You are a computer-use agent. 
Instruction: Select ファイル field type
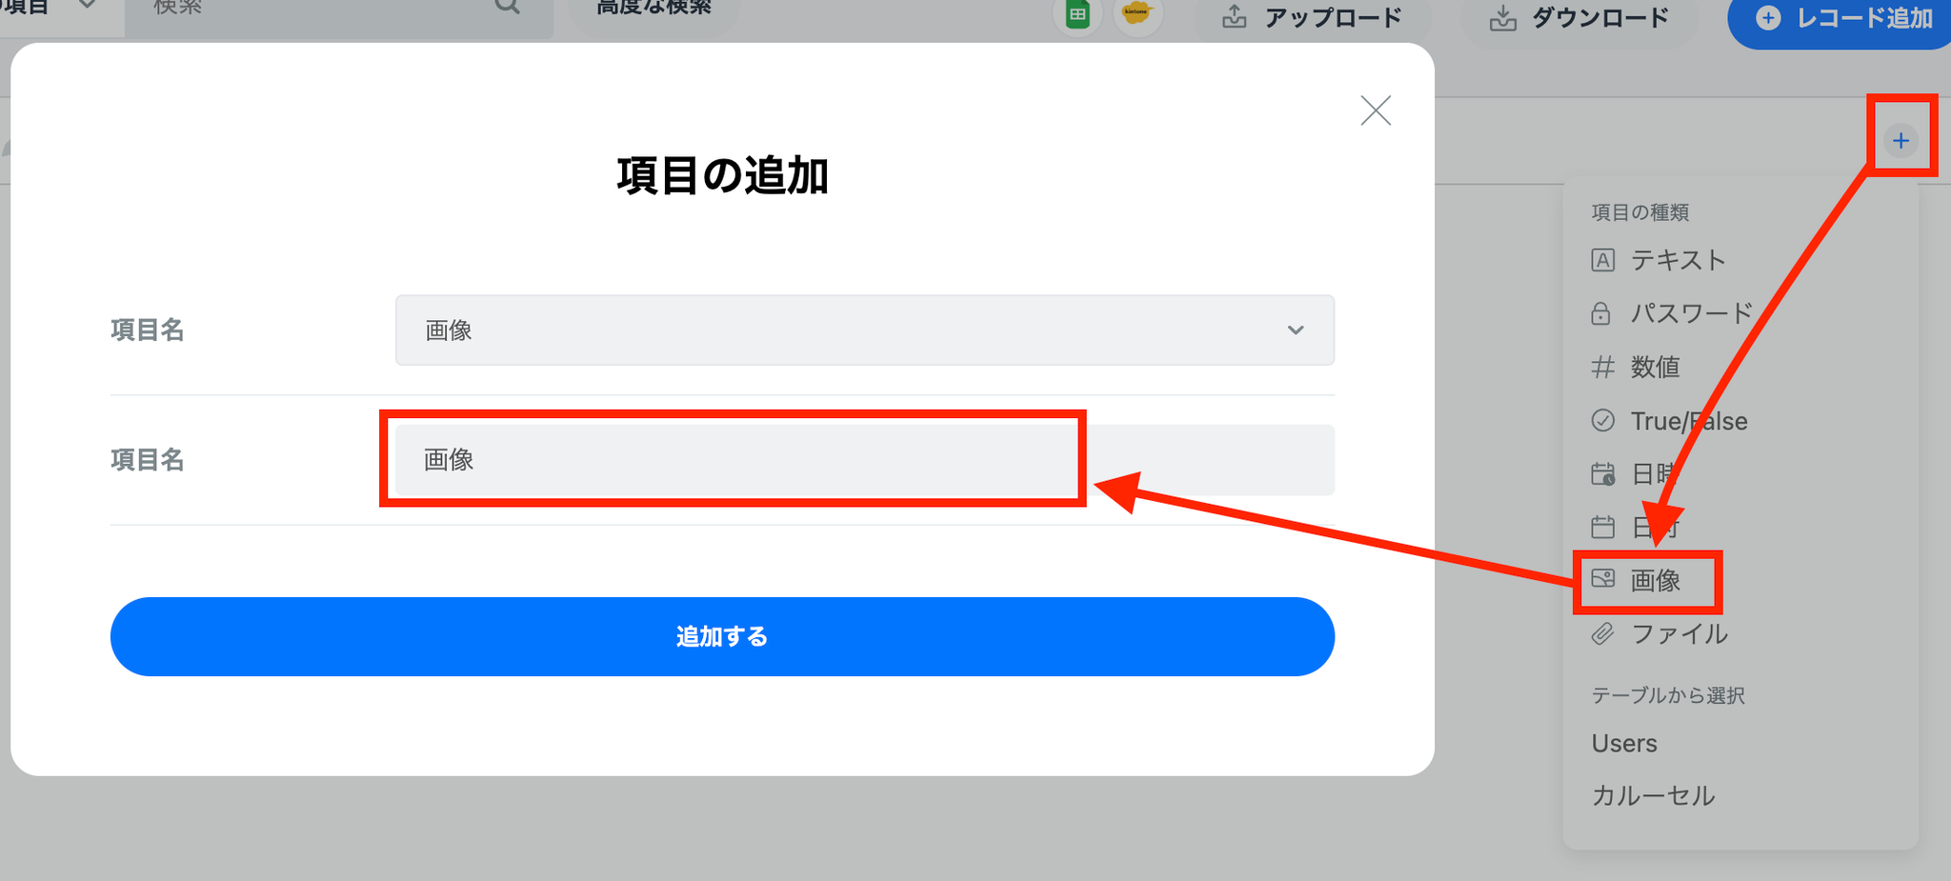point(1659,633)
